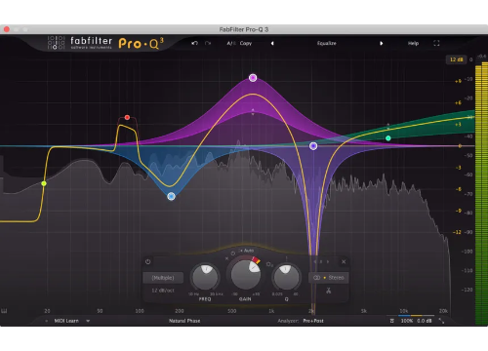
Task: Select the red band node
Action: pos(127,117)
